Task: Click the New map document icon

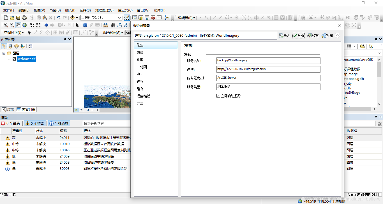Action: click(x=6, y=18)
